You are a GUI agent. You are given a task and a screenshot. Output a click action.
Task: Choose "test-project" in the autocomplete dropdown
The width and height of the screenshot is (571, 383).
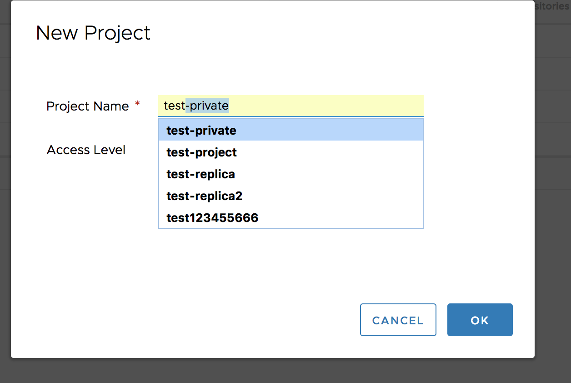[201, 152]
